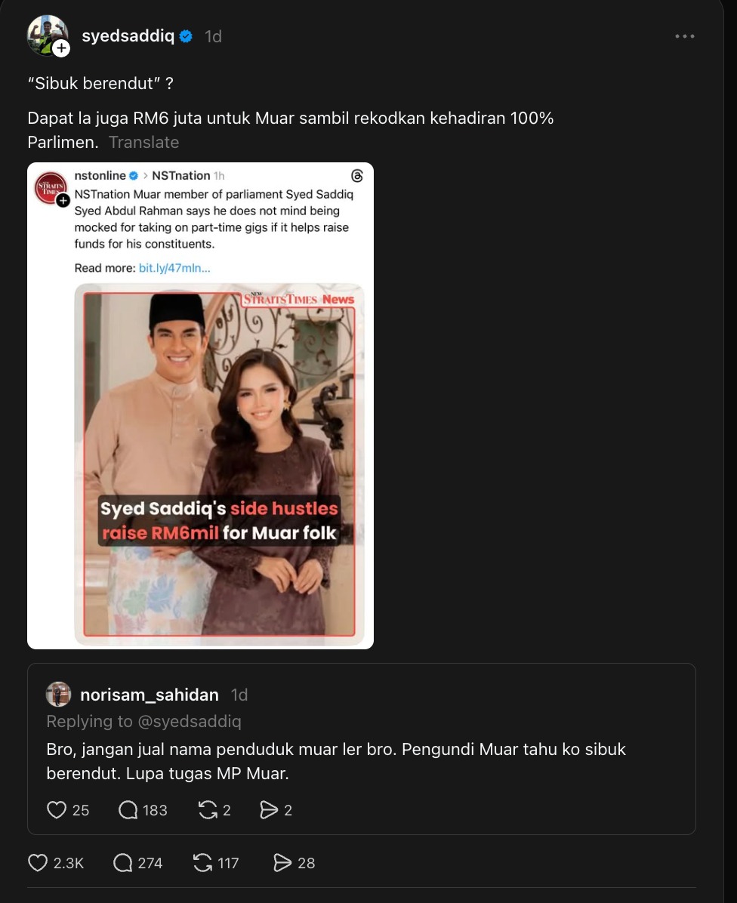This screenshot has height=903, width=737.
Task: Like syedsaddiq's main post
Action: [x=37, y=862]
